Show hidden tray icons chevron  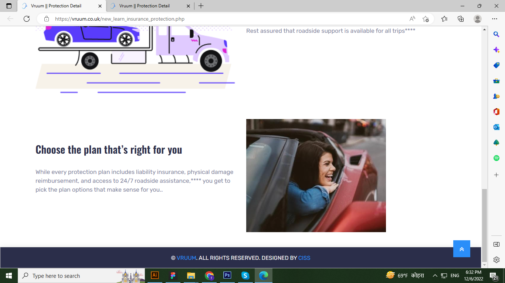coord(435,276)
